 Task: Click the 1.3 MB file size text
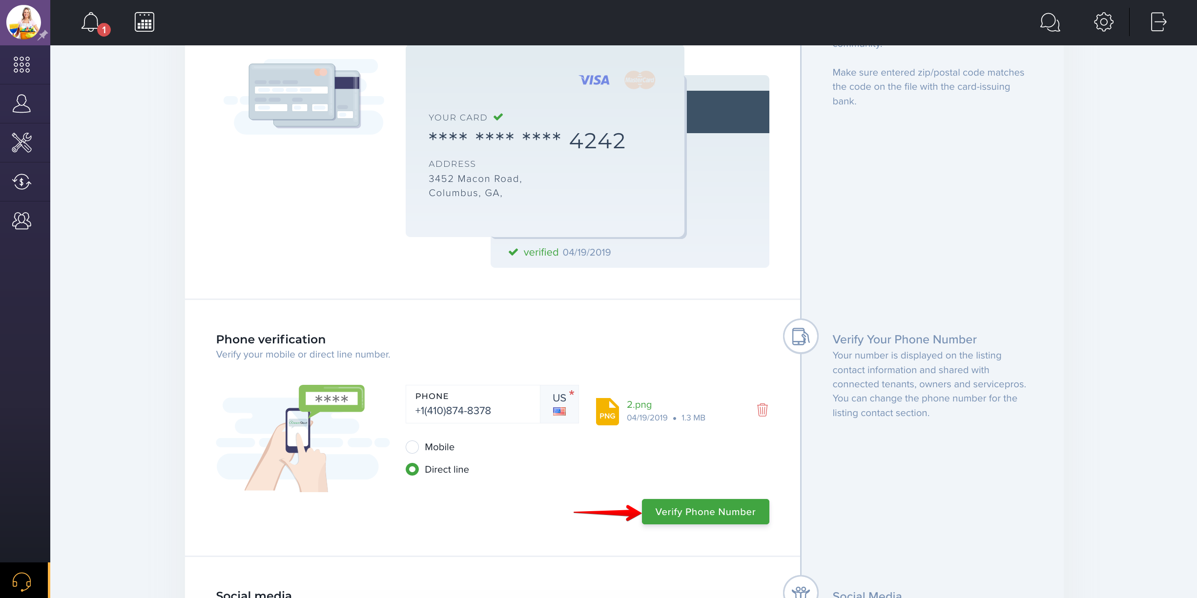693,418
